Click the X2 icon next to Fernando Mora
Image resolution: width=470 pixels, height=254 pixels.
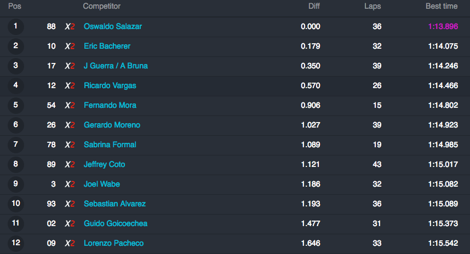pos(70,106)
